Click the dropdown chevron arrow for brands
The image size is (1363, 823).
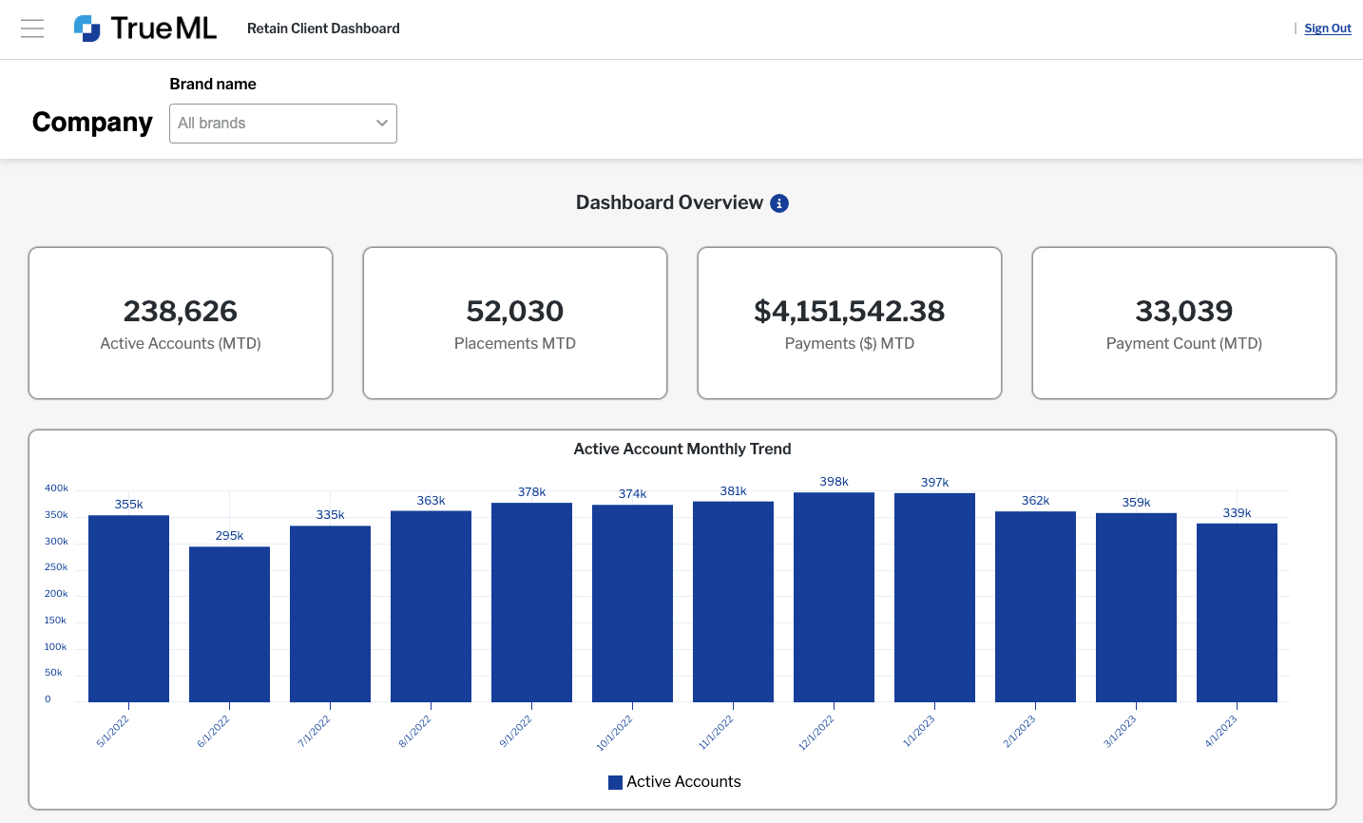382,124
